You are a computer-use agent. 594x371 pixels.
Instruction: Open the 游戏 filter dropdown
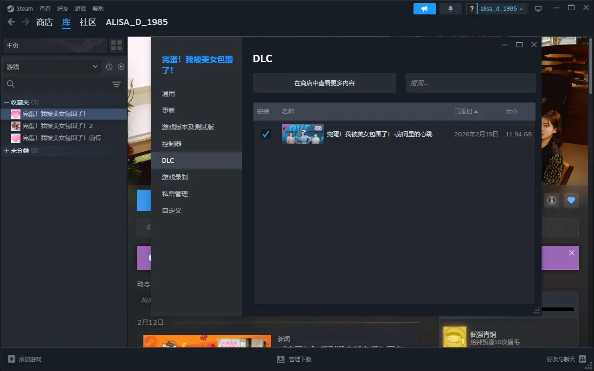coord(52,67)
